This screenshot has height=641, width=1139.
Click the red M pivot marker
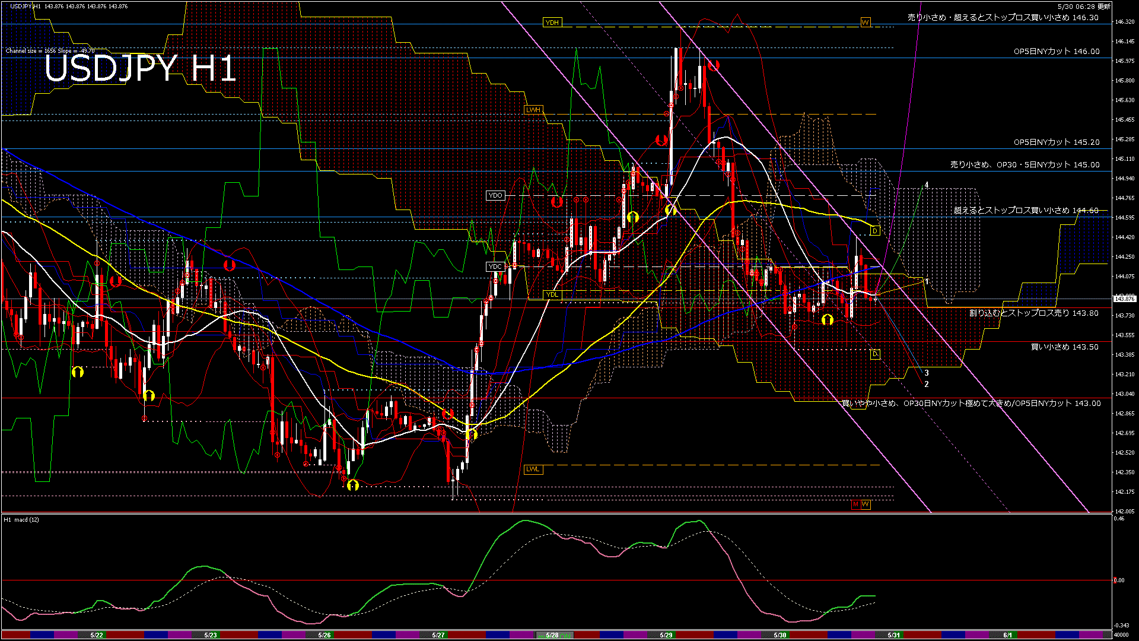[855, 504]
